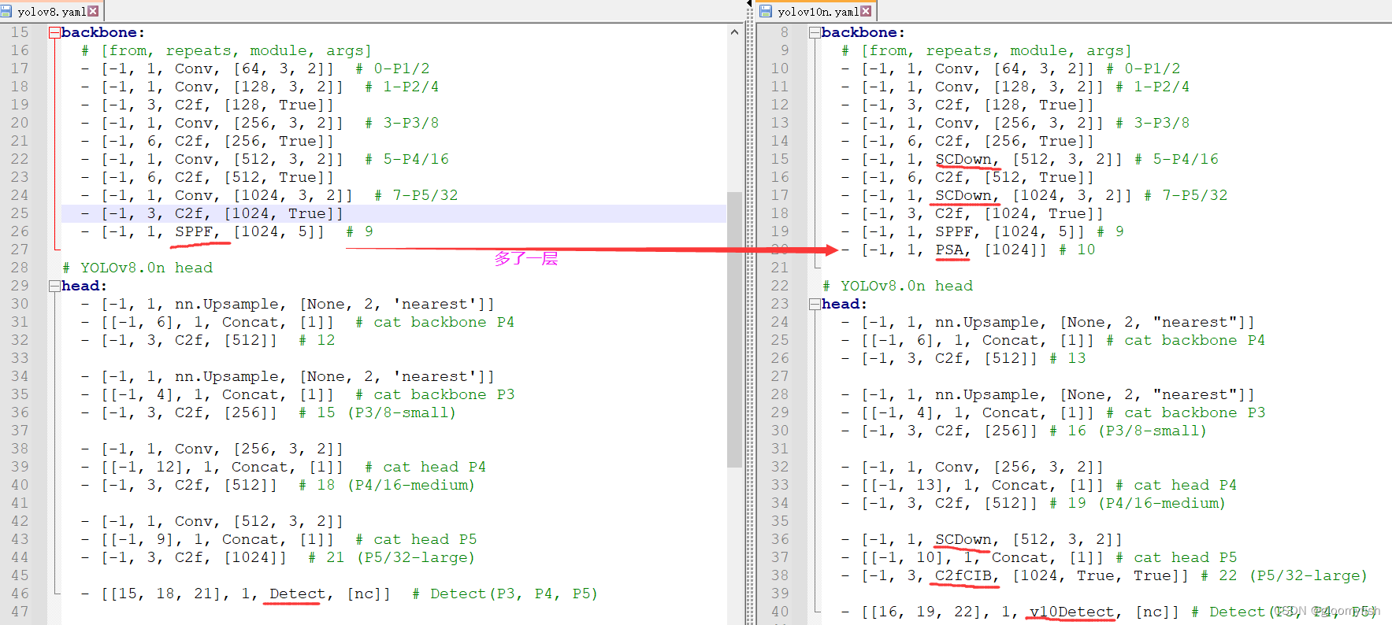Image resolution: width=1392 pixels, height=625 pixels.
Task: Click '# YOLOv8.0n head' comment in yolov8.yaml
Action: (138, 268)
